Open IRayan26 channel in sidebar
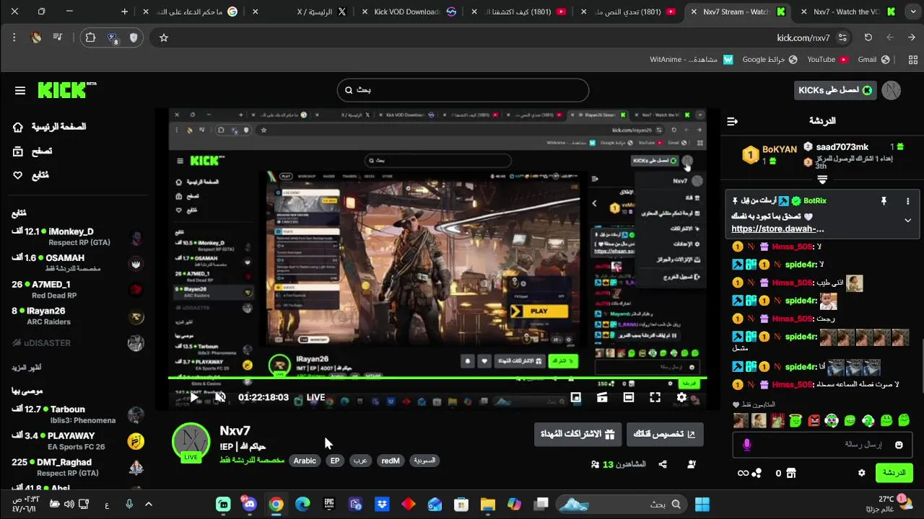924x519 pixels. [78, 316]
